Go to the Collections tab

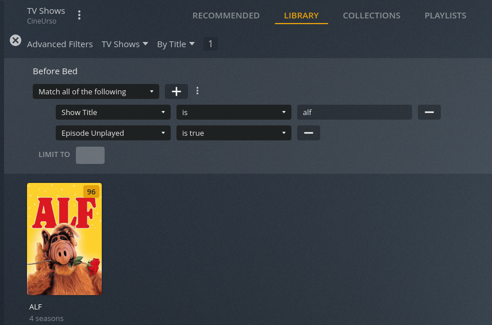371,16
